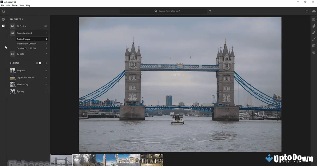
Task: Open the View menu
Action: (21, 5)
